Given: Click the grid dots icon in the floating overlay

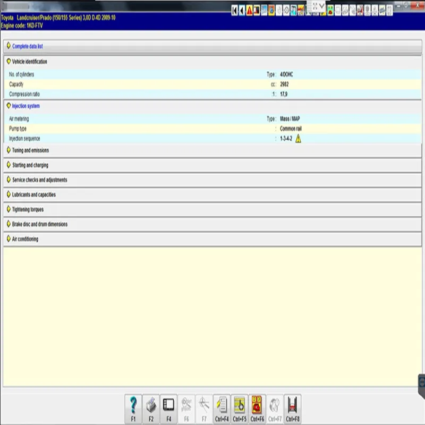Looking at the screenshot, I should (309, 6).
